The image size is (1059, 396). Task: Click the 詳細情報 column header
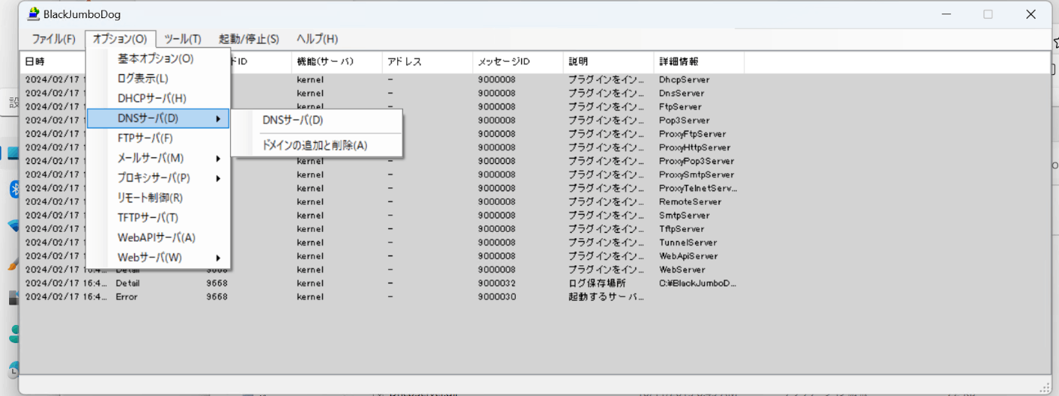pos(700,62)
